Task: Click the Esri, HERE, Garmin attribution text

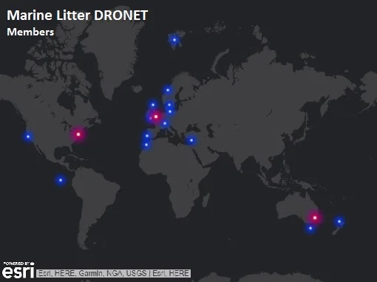Action: point(113,273)
